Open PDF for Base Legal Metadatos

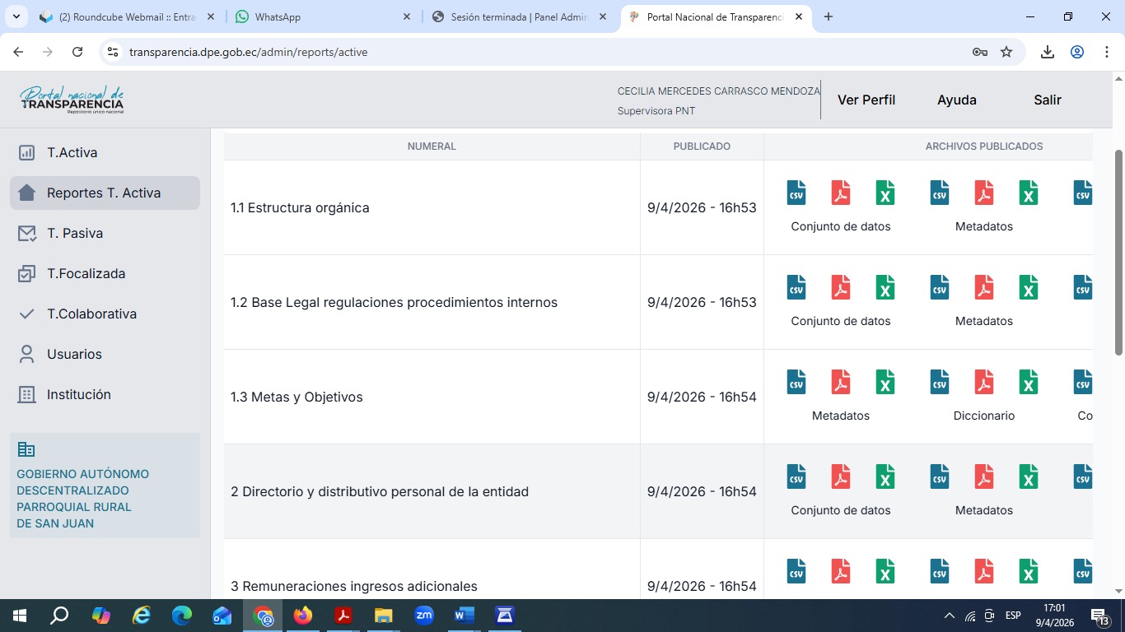pos(984,287)
